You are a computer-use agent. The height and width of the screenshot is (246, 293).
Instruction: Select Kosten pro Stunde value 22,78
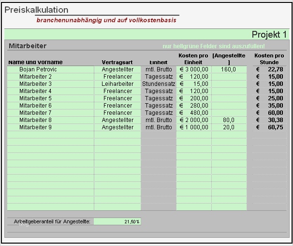270,69
